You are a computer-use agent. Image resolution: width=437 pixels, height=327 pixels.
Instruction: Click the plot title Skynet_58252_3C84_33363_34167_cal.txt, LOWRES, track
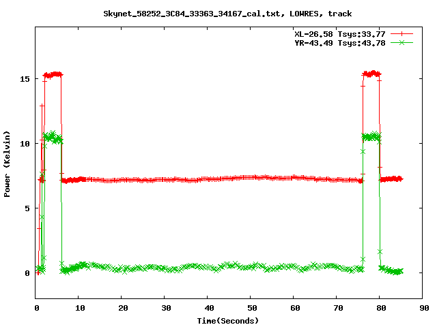227,14
